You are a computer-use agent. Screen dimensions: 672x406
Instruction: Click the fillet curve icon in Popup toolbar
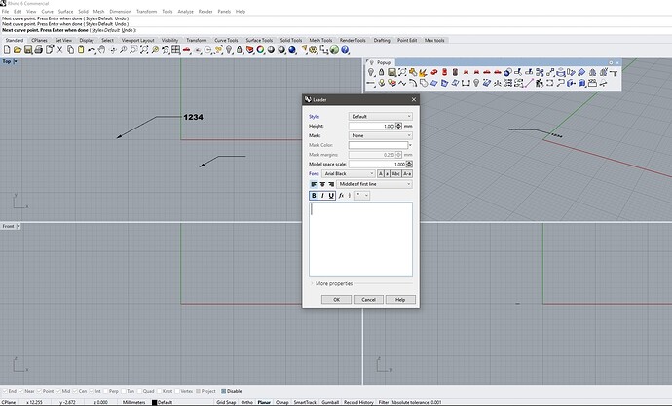point(413,83)
